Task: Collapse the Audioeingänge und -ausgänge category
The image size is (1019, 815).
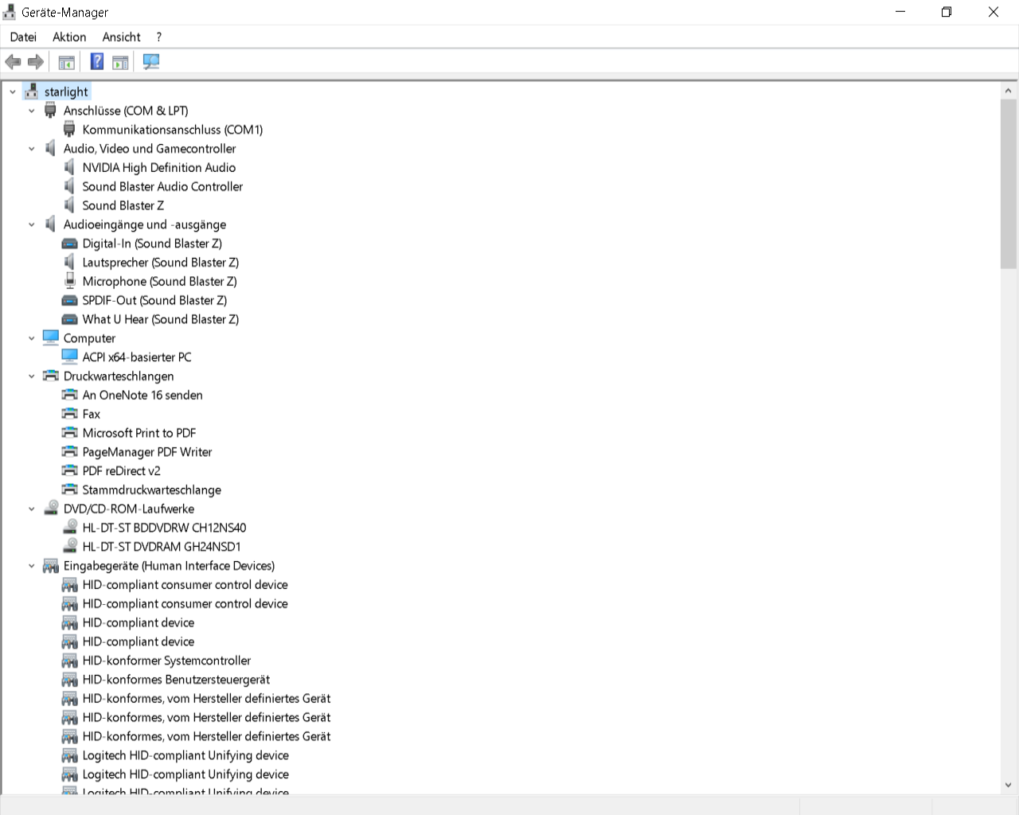Action: click(x=32, y=224)
